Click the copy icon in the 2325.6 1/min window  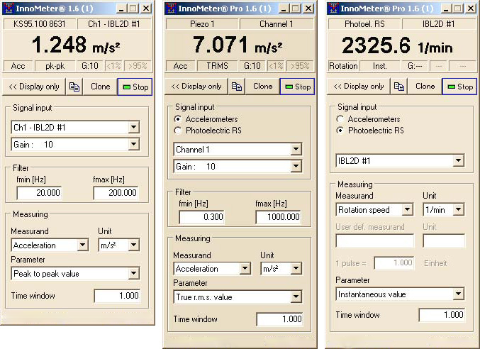pyautogui.click(x=399, y=87)
